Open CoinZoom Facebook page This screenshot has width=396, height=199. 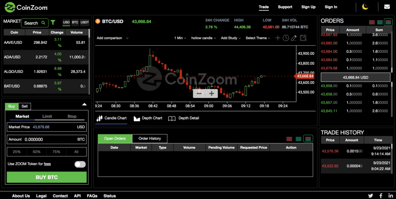coord(381,196)
